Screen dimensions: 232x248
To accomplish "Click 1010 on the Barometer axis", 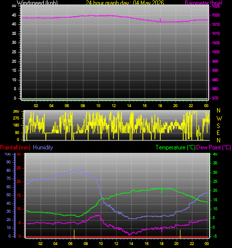I will tap(216, 33).
